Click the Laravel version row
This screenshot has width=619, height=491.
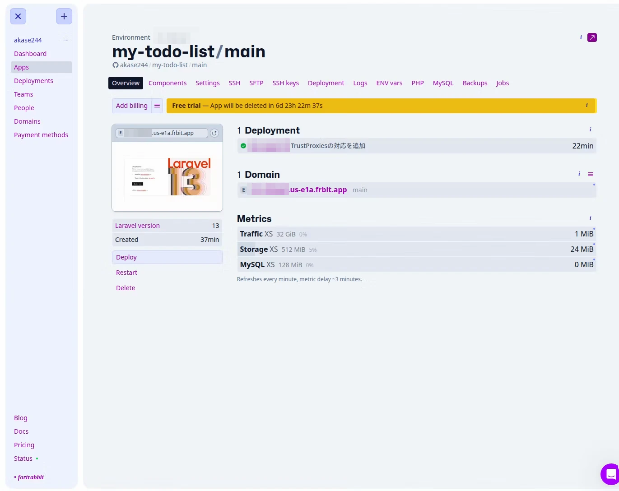(167, 226)
